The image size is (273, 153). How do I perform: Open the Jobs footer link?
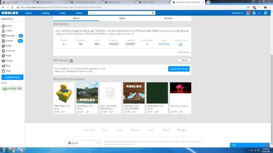tap(104, 130)
